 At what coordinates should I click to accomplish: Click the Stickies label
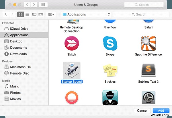(110, 81)
